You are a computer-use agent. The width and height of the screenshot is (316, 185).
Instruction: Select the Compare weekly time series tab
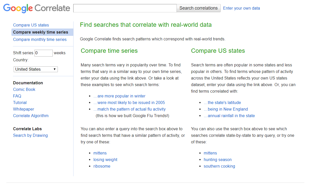[41, 32]
